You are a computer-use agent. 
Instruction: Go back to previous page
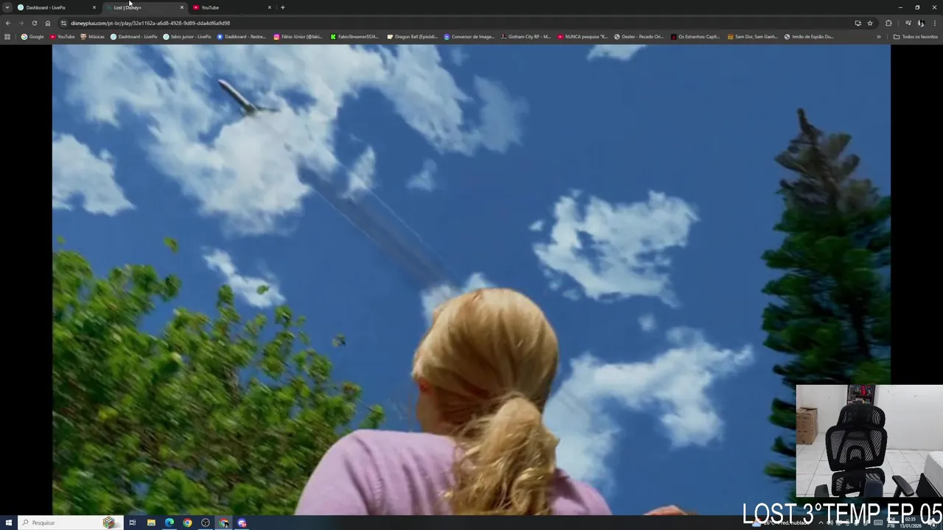[8, 23]
